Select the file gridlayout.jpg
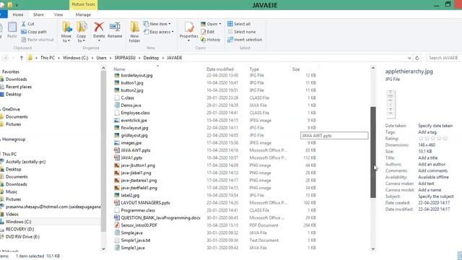The height and width of the screenshot is (260, 462). click(134, 135)
